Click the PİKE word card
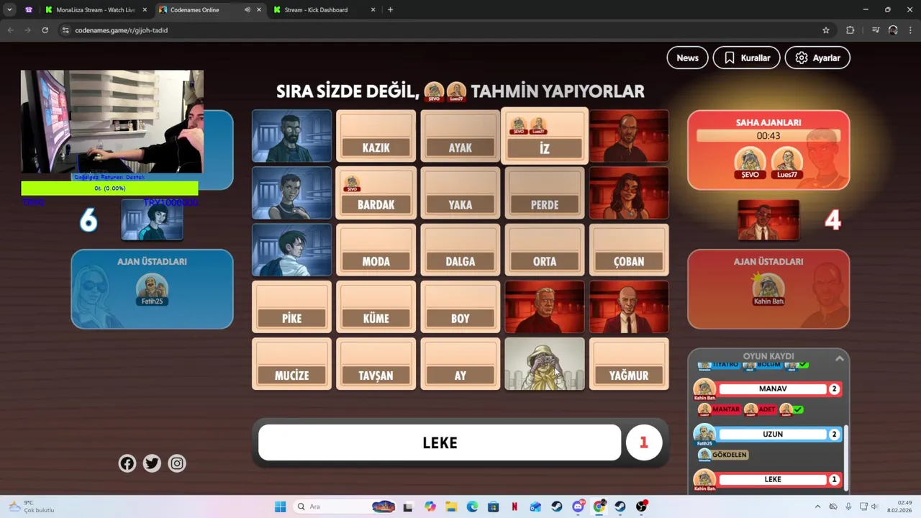921x518 pixels. tap(291, 306)
